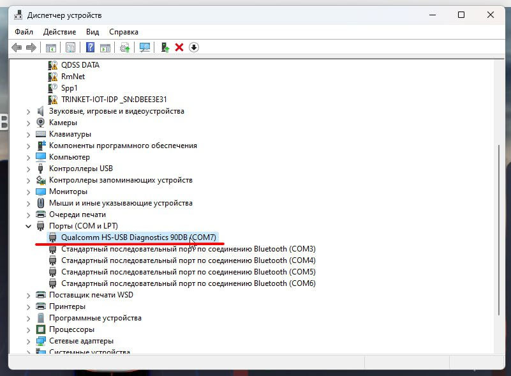Click the port icon of Qualcomm HS-USB Diagnostics
Viewport: 511px width, 376px height.
tap(52, 237)
